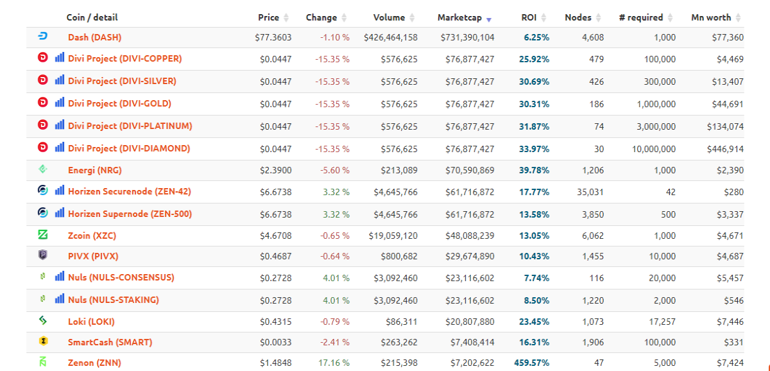Click the Loki logo icon
The image size is (770, 371).
coord(43,320)
